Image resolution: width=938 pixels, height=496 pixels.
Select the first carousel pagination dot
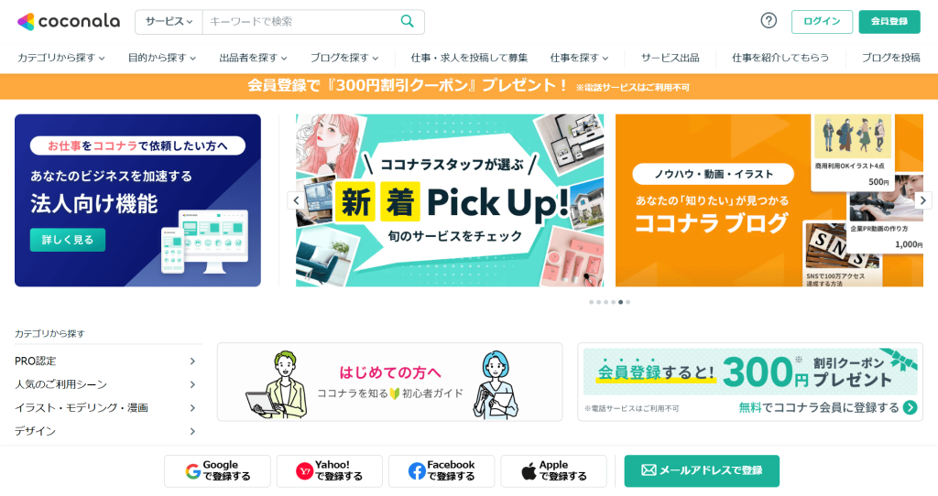(x=591, y=302)
